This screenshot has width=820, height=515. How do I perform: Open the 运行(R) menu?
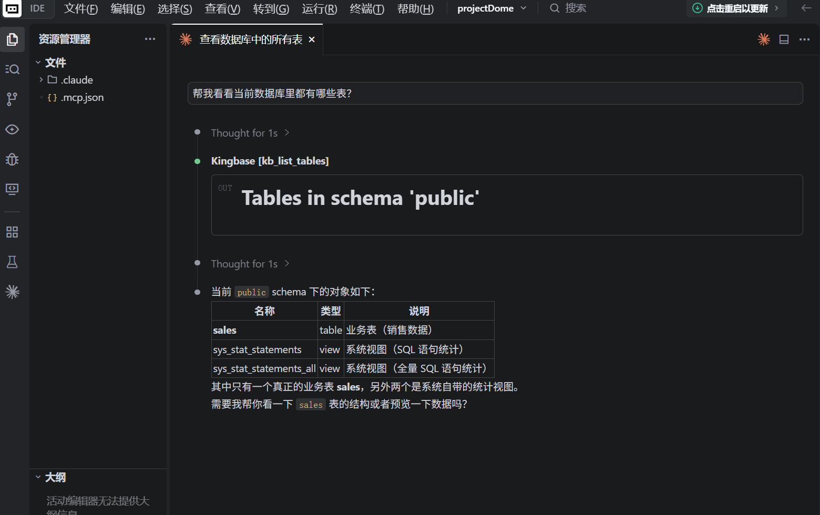pyautogui.click(x=320, y=9)
